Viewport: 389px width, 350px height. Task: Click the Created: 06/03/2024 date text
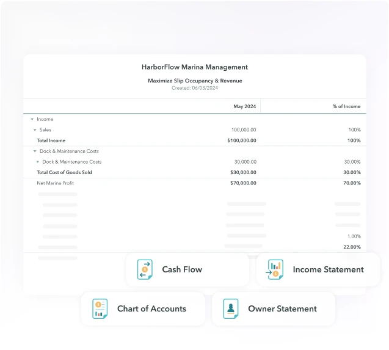(195, 88)
